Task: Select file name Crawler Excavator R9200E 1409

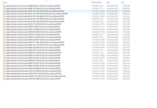Action: coord(33,32)
